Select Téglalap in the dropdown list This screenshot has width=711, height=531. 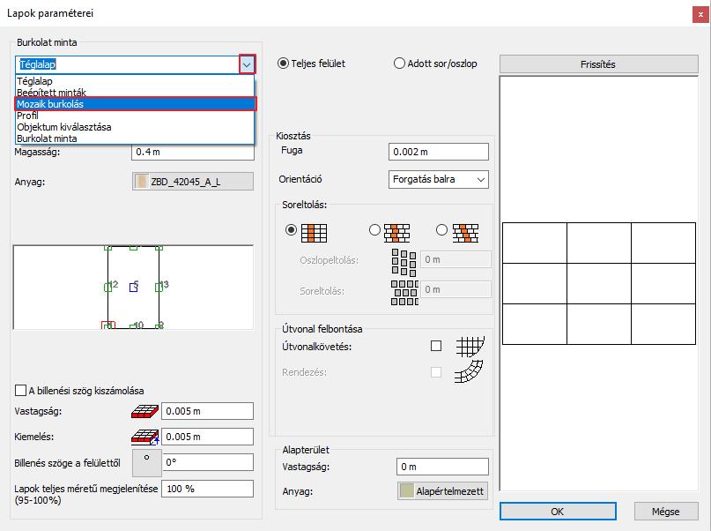point(134,81)
